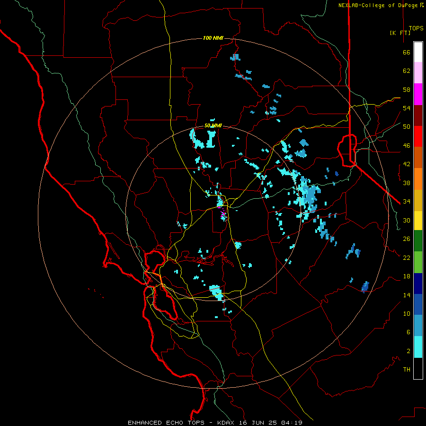The width and height of the screenshot is (426, 426).
Task: Click the 38 legend value label
Action: coord(407,183)
